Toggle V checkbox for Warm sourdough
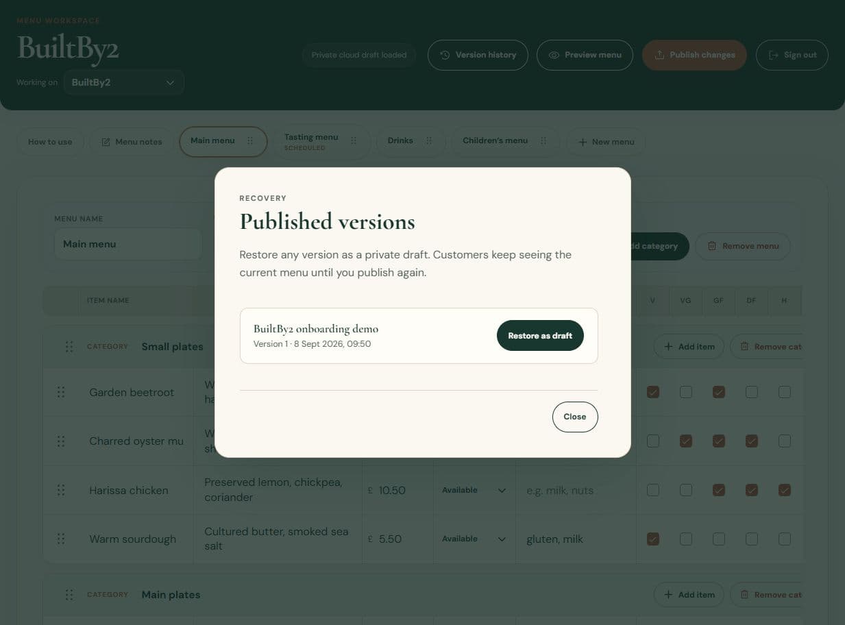The width and height of the screenshot is (845, 625). pyautogui.click(x=653, y=539)
